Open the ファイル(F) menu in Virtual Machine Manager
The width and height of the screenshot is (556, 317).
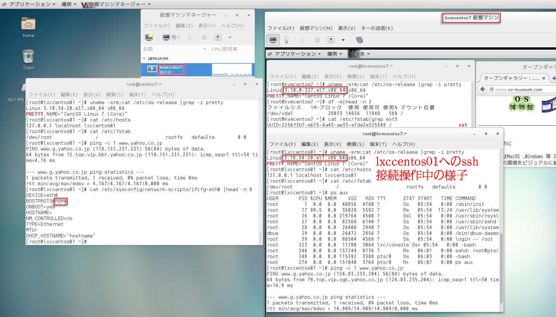pyautogui.click(x=157, y=25)
